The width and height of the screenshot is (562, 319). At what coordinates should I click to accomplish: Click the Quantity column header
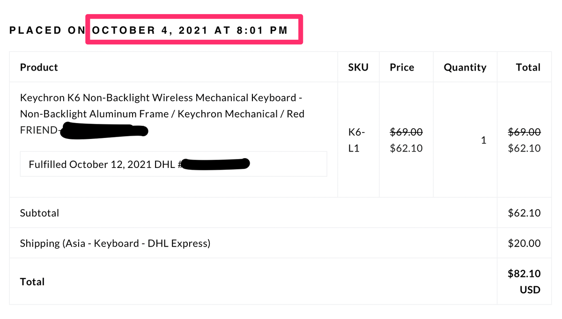point(465,67)
